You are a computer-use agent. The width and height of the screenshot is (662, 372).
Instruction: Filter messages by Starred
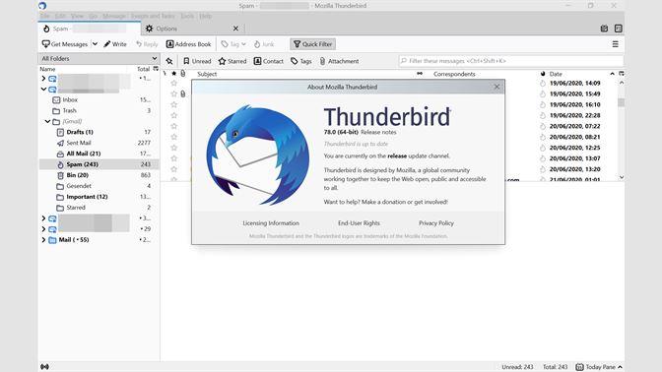click(x=232, y=61)
